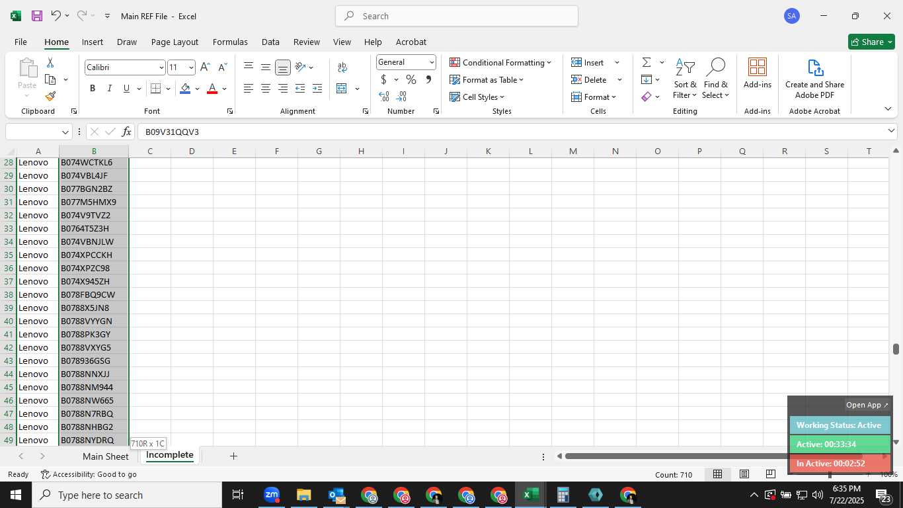The height and width of the screenshot is (508, 903).
Task: Click the Decrease Decimal icon
Action: coord(401,97)
